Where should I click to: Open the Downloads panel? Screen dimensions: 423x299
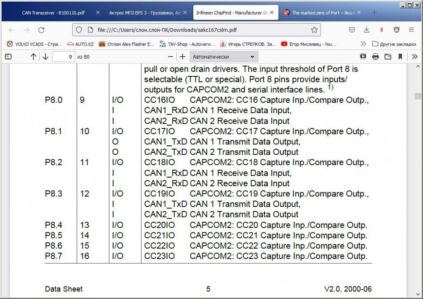click(366, 30)
